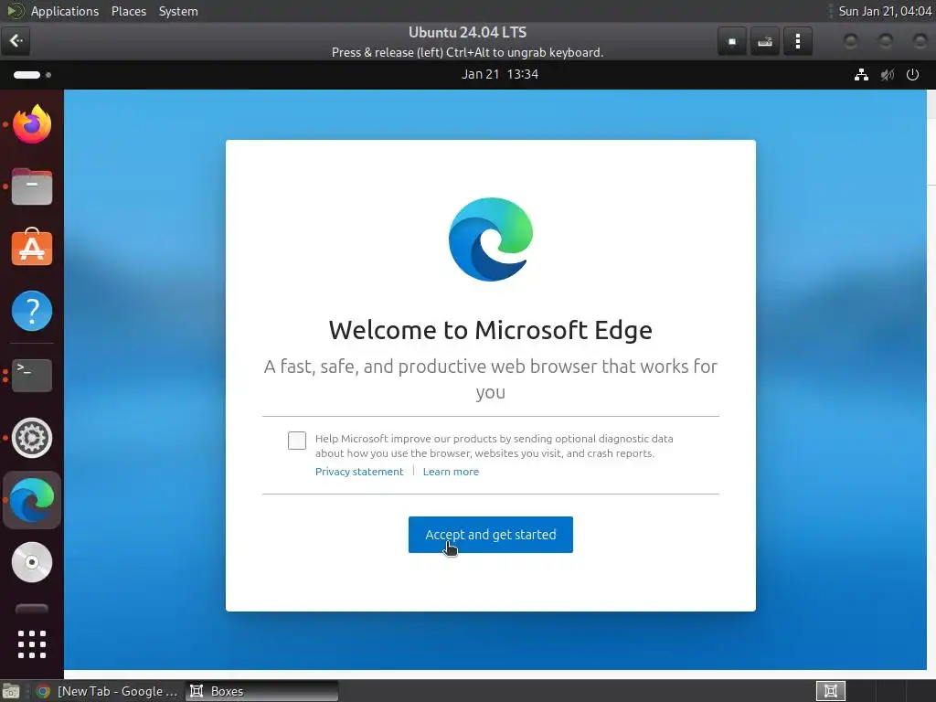Click the host clock Sun Jan 21

[885, 11]
